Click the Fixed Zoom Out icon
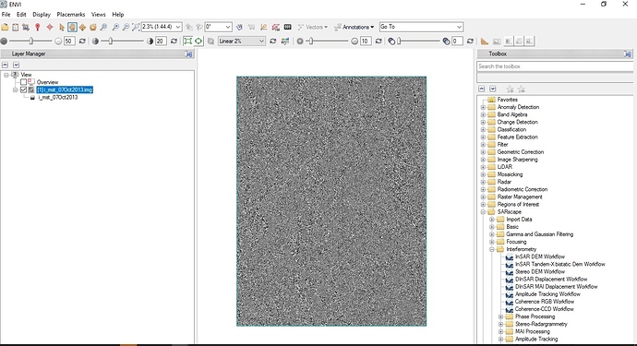Viewport: 637px width, 346px height. 126,27
